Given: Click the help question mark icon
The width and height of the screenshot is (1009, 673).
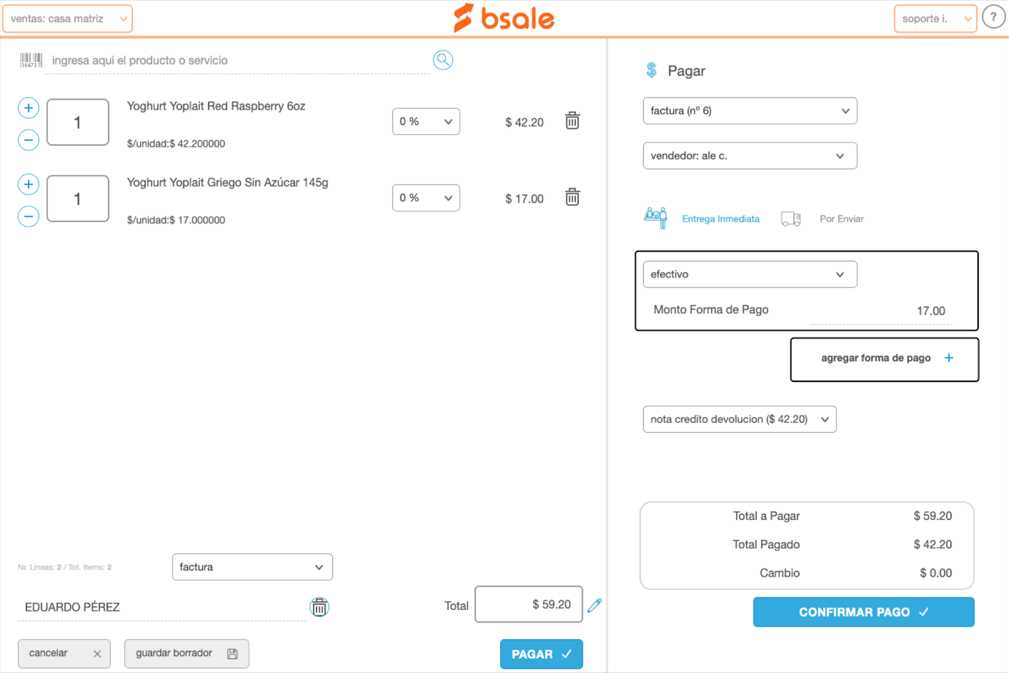Looking at the screenshot, I should [993, 18].
